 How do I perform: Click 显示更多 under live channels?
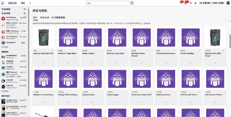[5, 91]
